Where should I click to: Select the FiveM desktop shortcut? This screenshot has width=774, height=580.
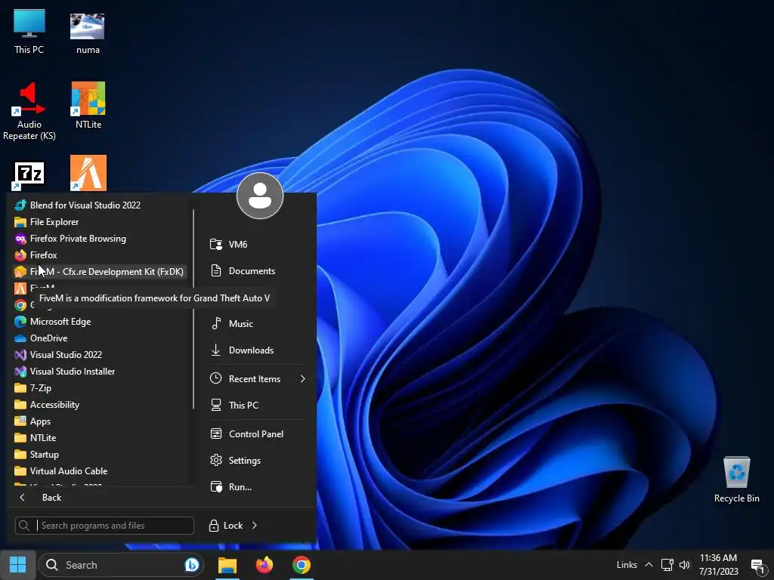88,173
